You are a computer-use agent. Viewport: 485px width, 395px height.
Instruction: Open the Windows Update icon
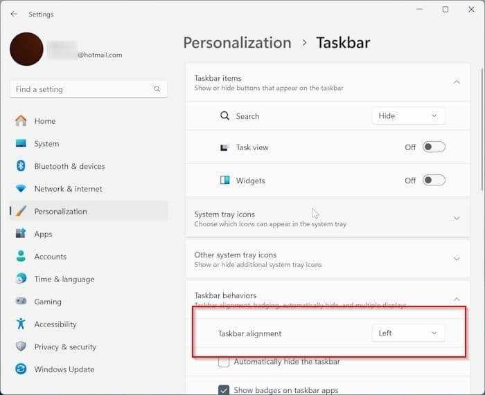pos(21,369)
